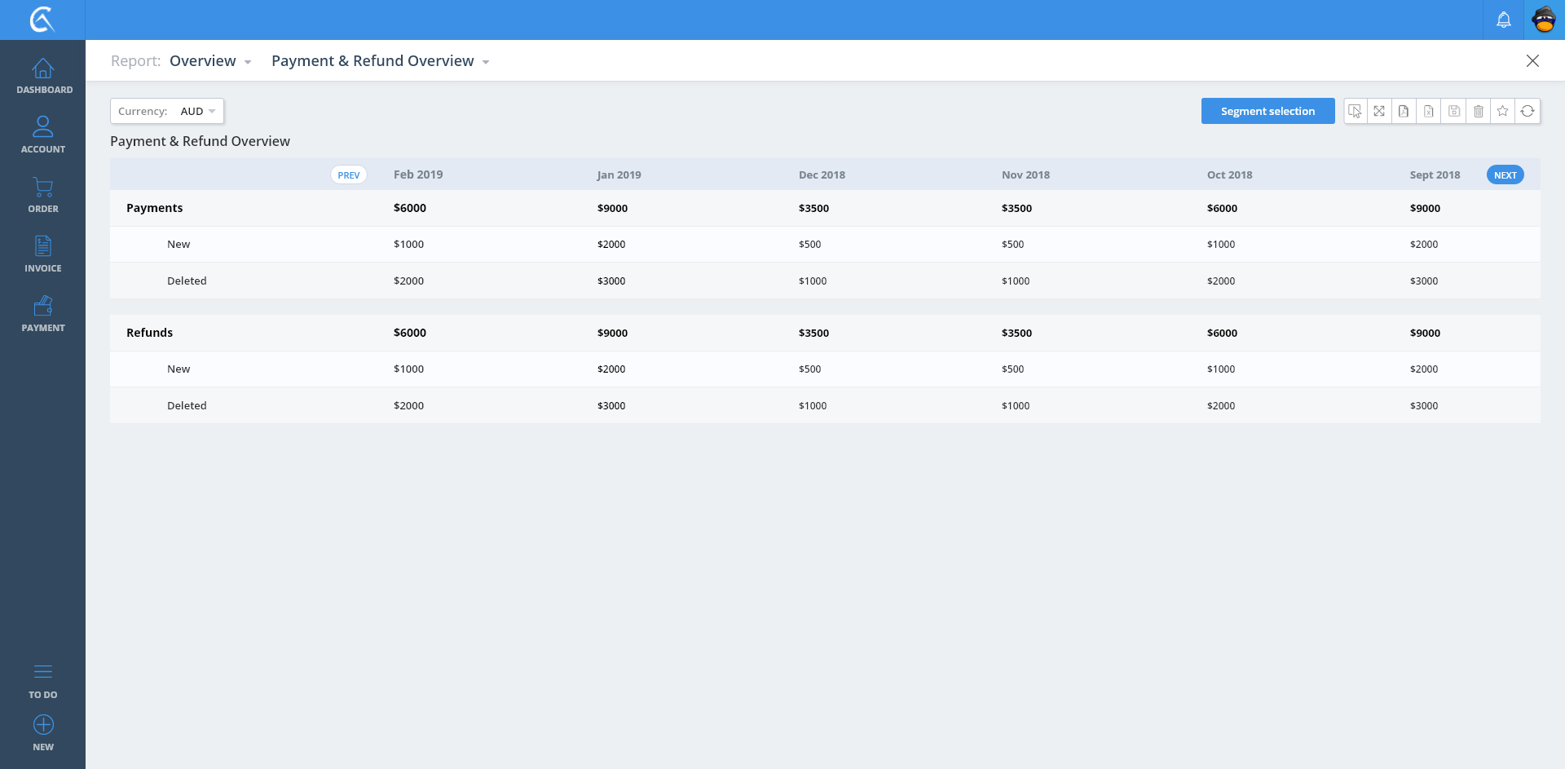Delete report using trash icon

pyautogui.click(x=1478, y=111)
